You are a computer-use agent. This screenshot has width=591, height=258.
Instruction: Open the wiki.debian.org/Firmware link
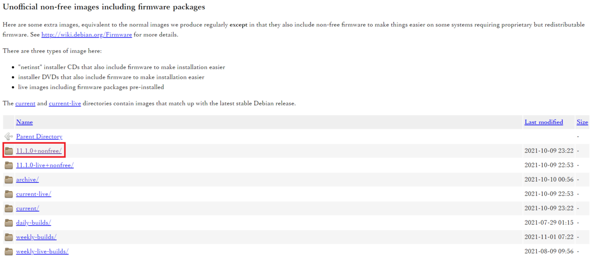pos(87,35)
